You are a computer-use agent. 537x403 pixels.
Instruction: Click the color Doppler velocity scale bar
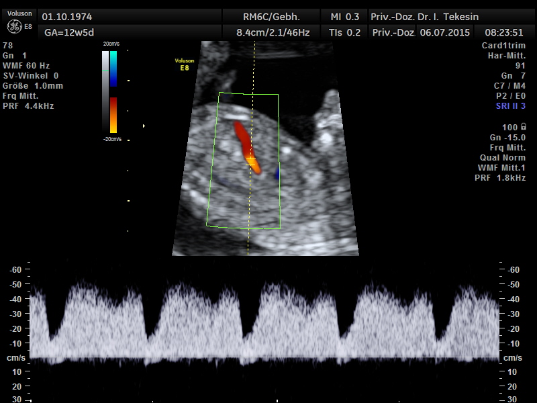[x=113, y=91]
